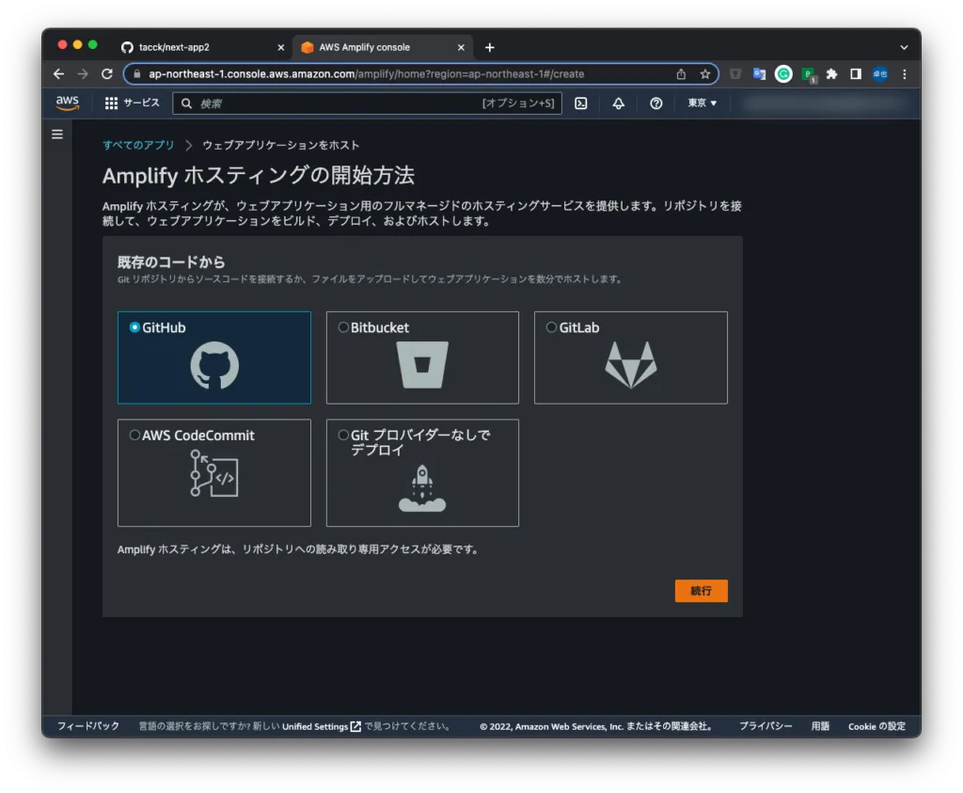Click the browser reload icon
The height and width of the screenshot is (793, 963).
[107, 74]
